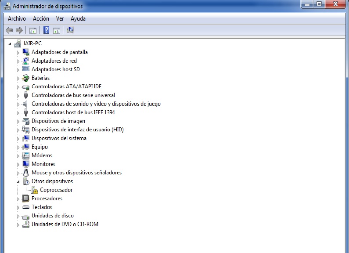Click the Unidades de DVD o CD-ROM icon

click(x=26, y=224)
